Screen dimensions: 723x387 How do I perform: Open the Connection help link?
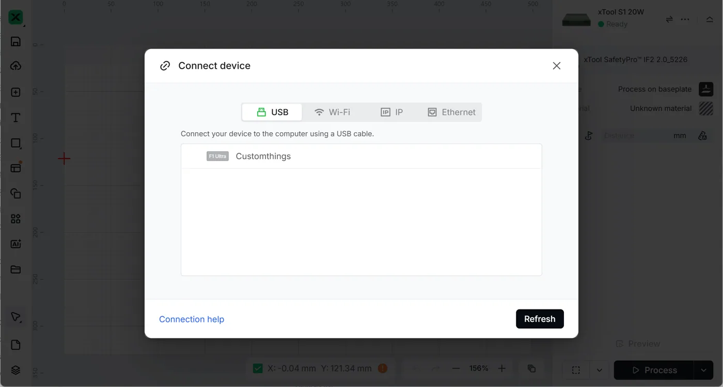tap(192, 319)
